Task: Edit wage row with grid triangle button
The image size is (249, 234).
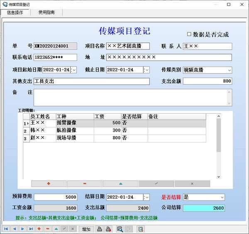Action: click(121, 184)
